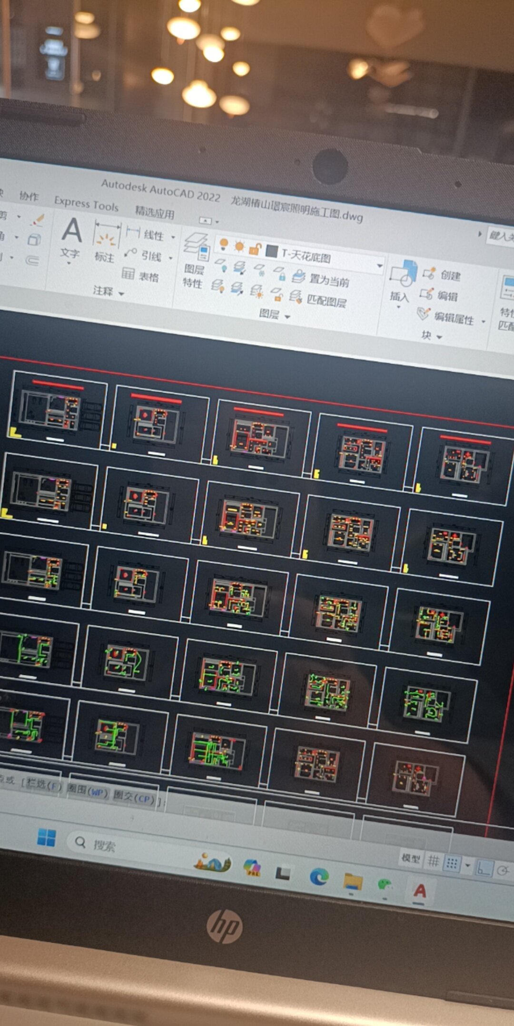Start the 引线 leader tool

tap(143, 255)
